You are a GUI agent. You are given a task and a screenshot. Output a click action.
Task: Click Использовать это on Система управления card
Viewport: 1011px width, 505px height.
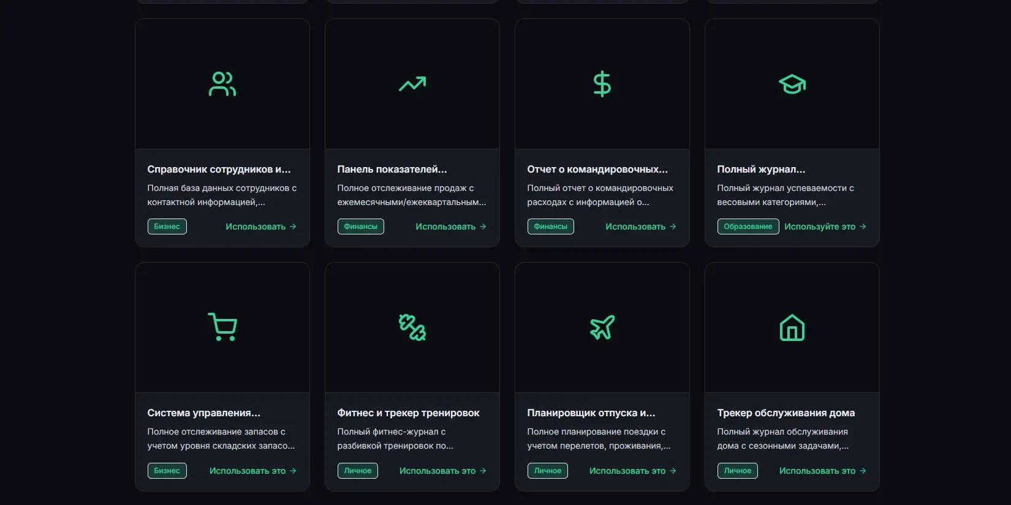253,471
